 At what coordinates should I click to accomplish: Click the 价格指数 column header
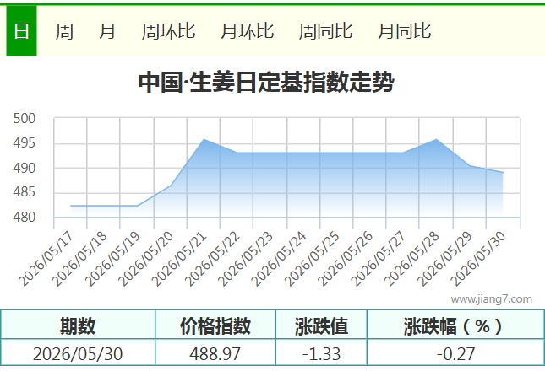point(215,325)
